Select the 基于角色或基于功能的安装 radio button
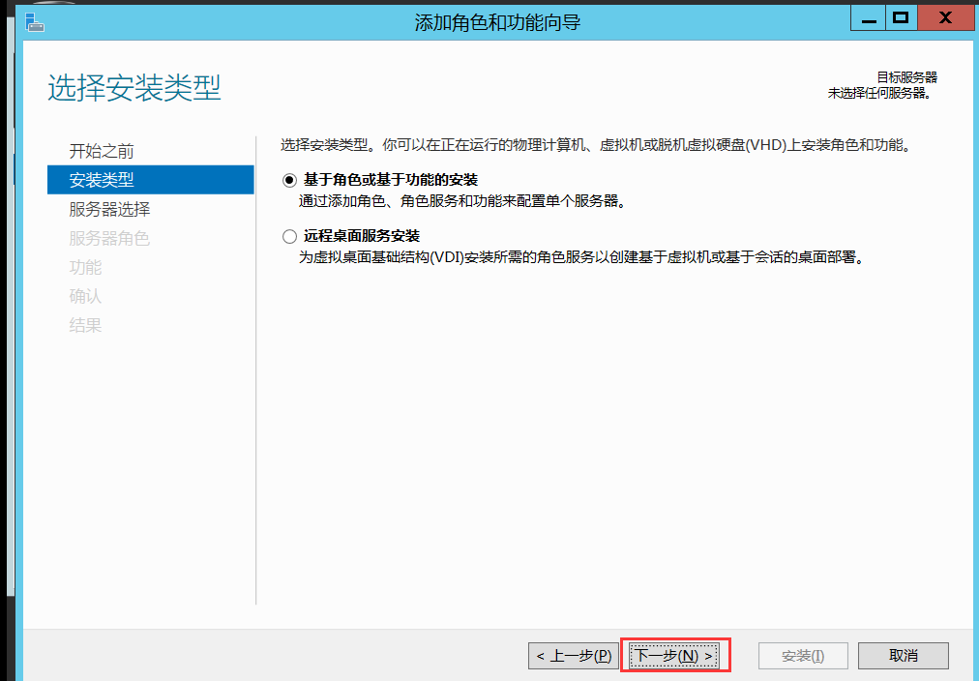This screenshot has width=979, height=681. pyautogui.click(x=288, y=178)
